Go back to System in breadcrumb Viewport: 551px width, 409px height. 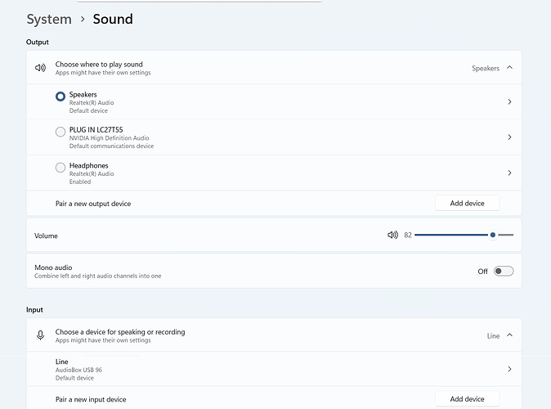[x=49, y=19]
